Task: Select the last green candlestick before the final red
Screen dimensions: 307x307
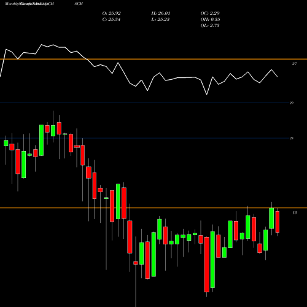Action: pos(271,218)
